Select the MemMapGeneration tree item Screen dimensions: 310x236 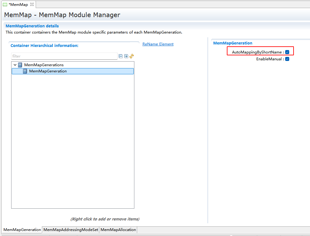tap(48, 71)
